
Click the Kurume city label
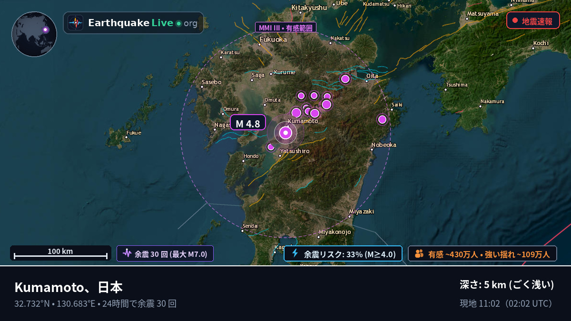[x=285, y=72]
